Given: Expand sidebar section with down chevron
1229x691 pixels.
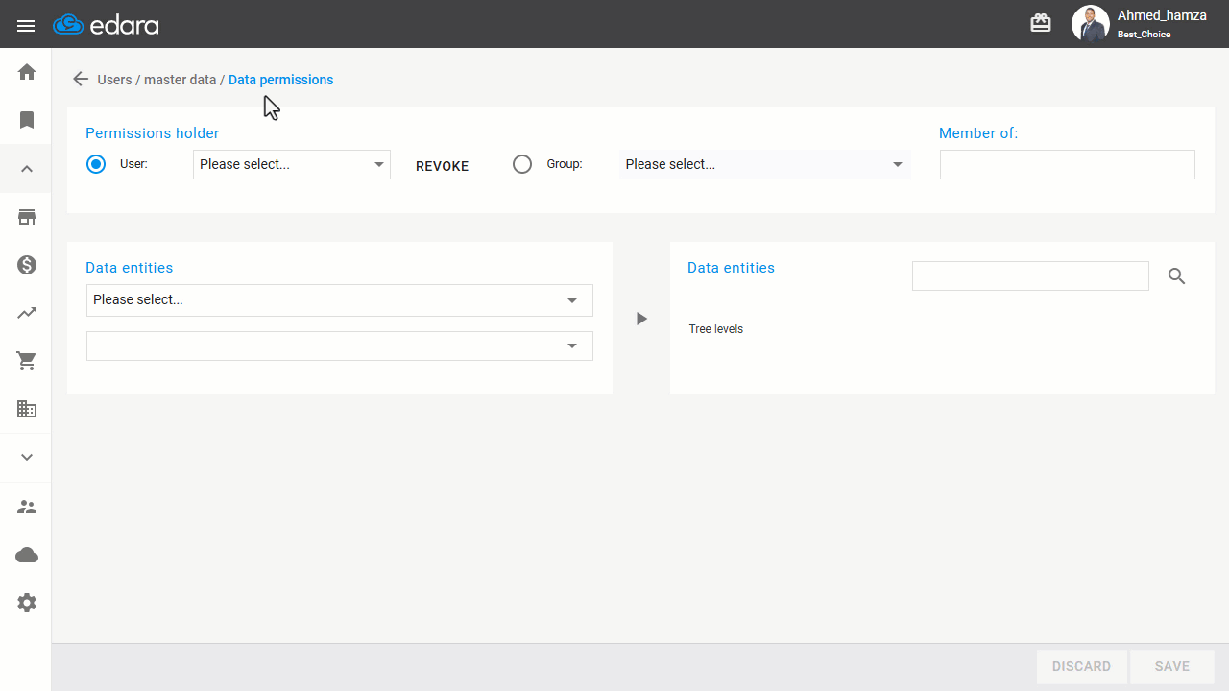Looking at the screenshot, I should tap(27, 458).
